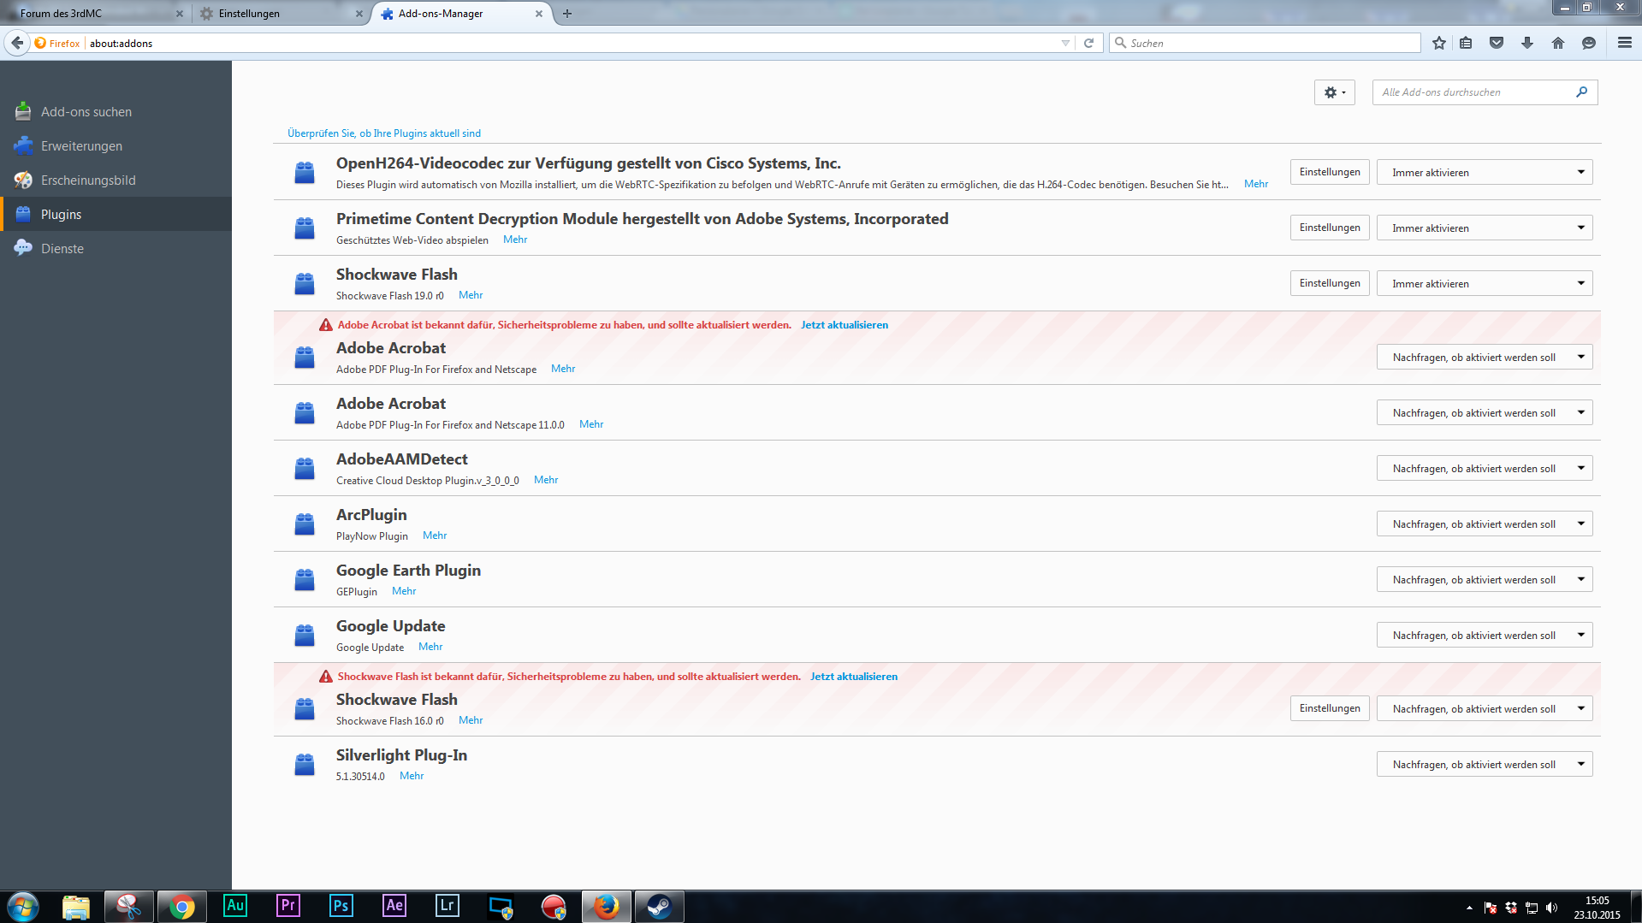Select Dienste in sidebar

point(116,249)
